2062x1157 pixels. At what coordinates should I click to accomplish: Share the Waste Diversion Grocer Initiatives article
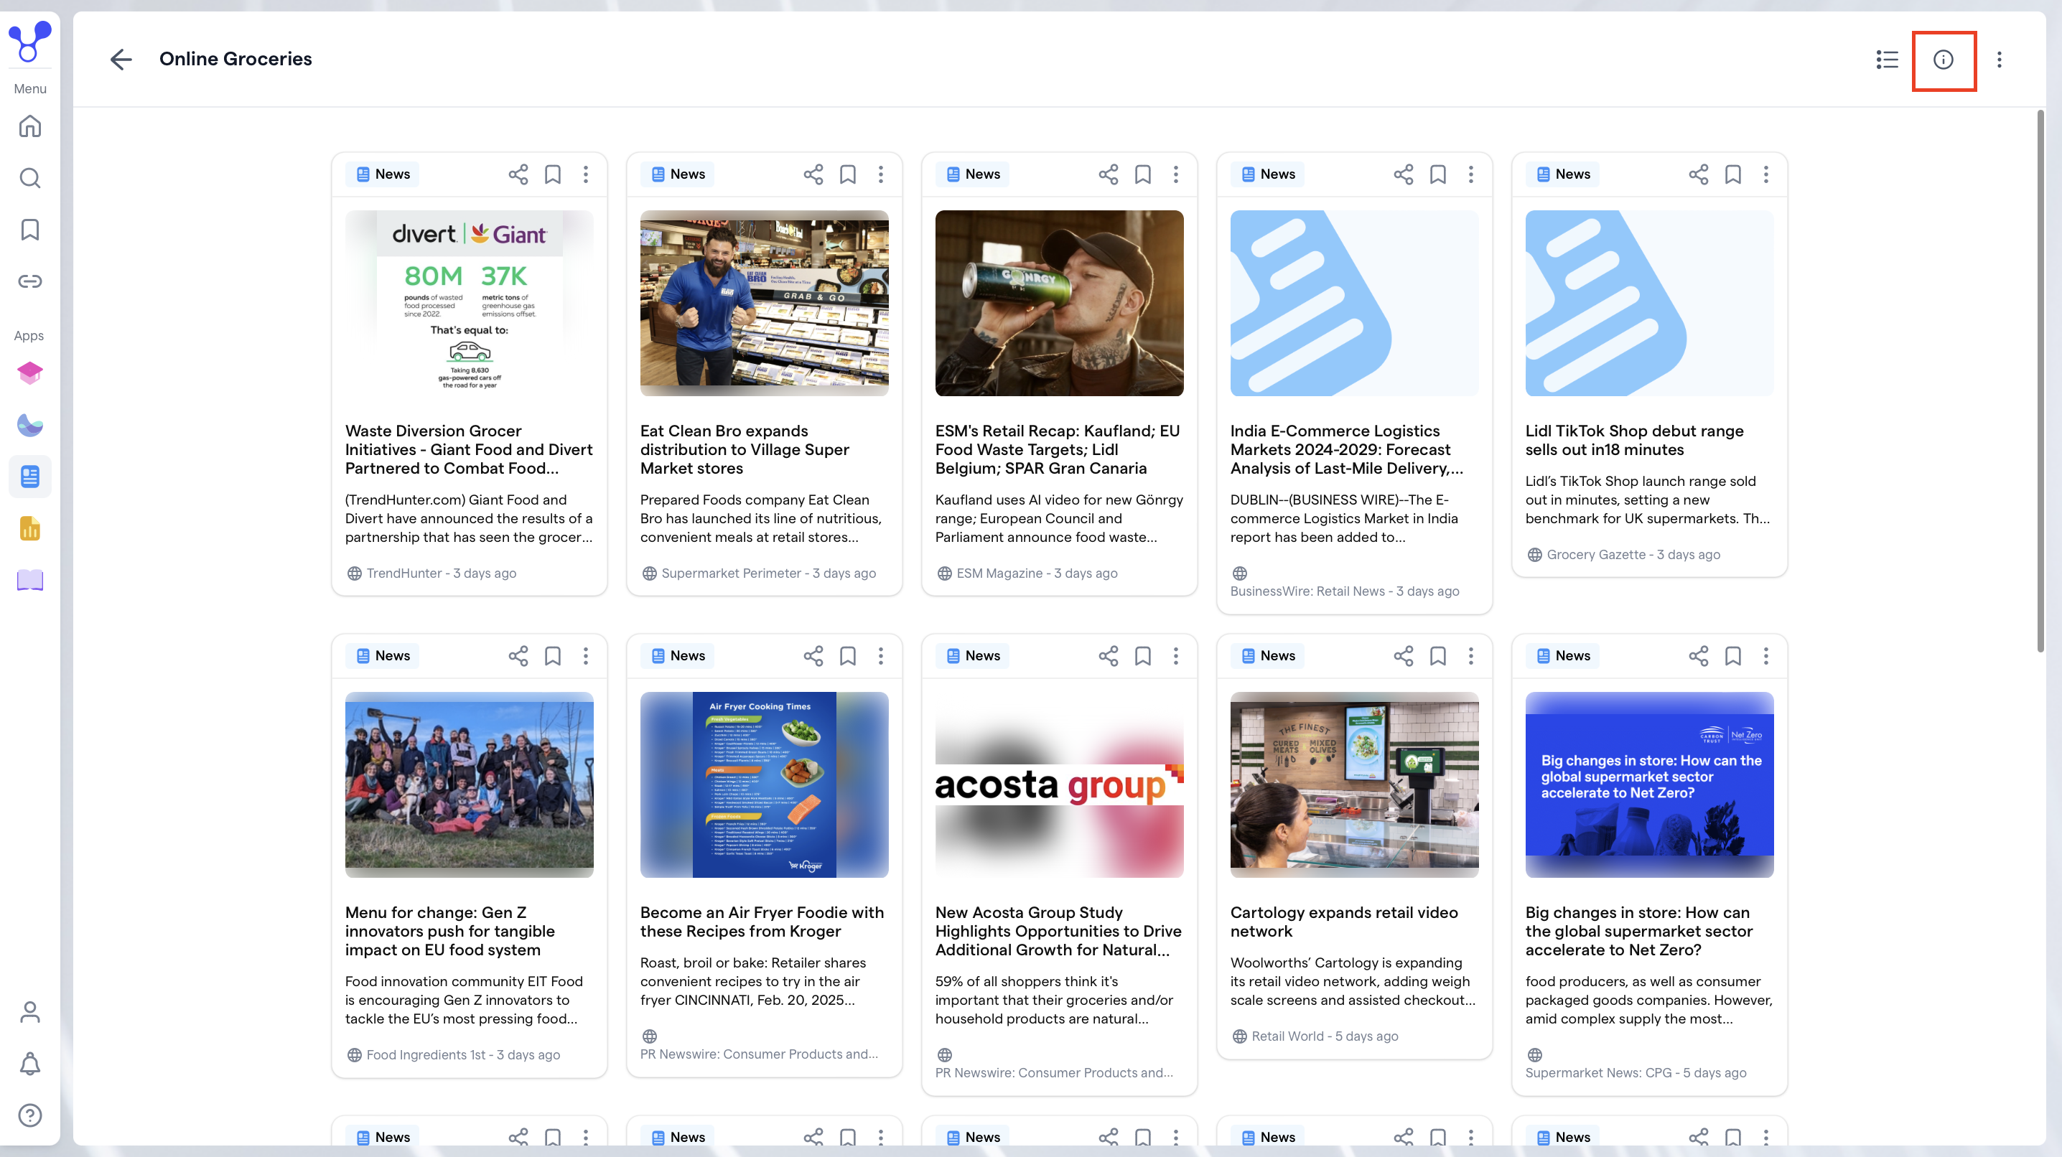pyautogui.click(x=518, y=174)
